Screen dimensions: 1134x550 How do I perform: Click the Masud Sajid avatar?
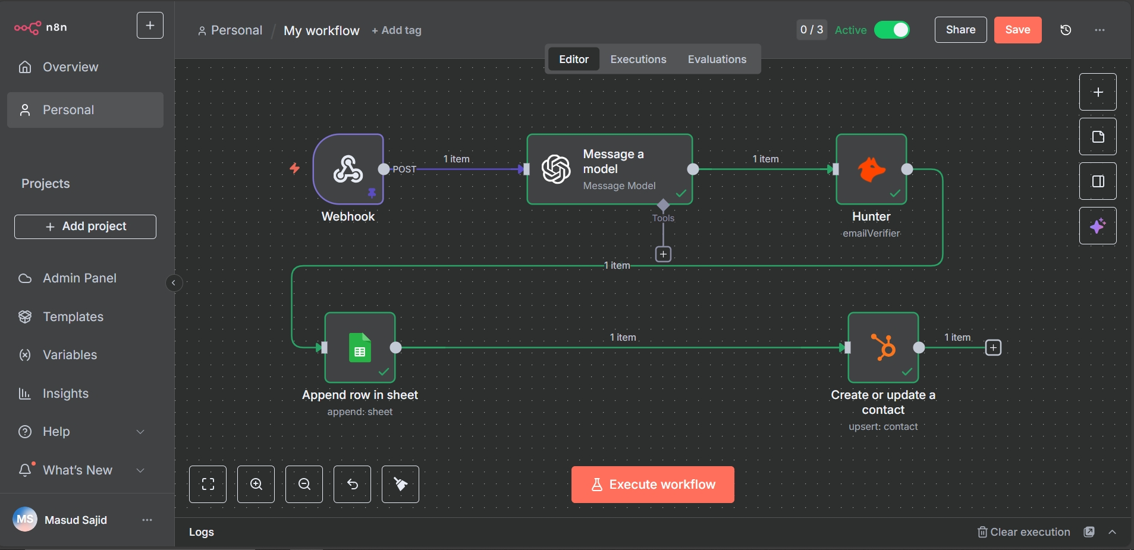point(25,520)
